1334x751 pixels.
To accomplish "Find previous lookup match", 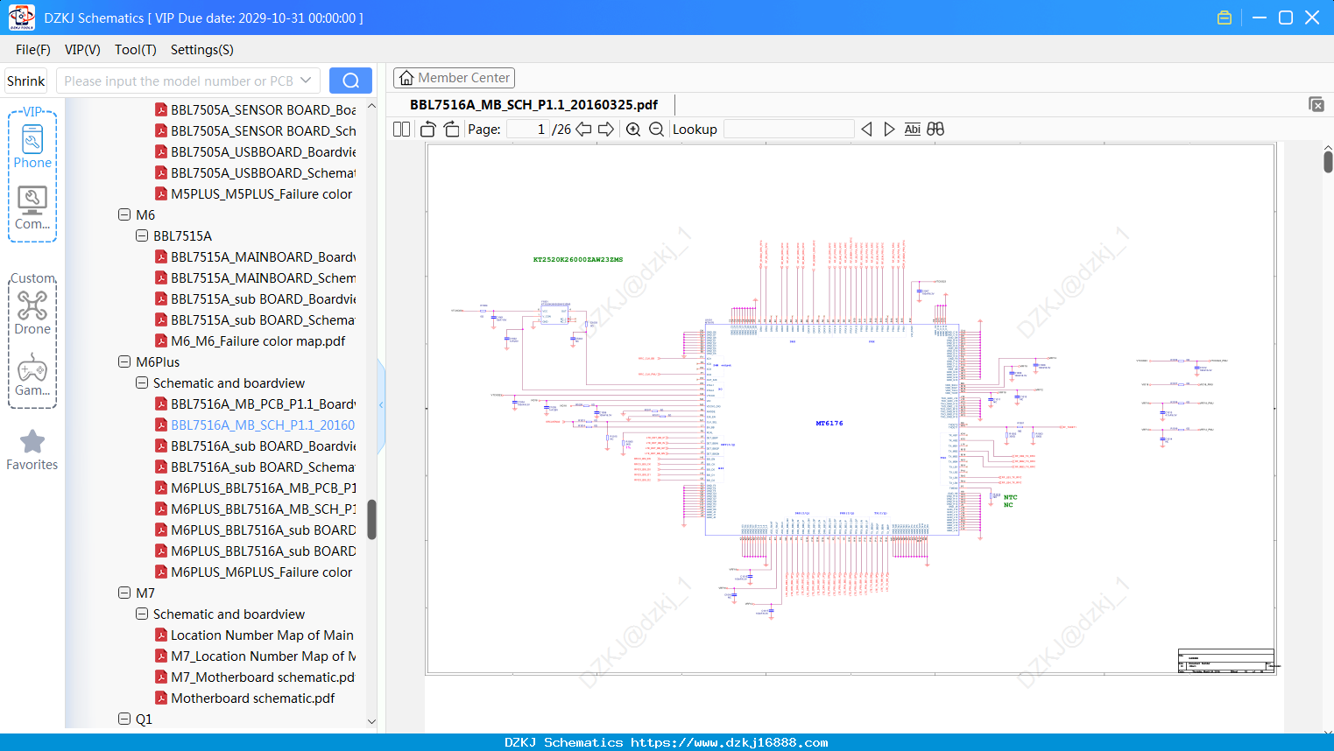I will pyautogui.click(x=866, y=130).
